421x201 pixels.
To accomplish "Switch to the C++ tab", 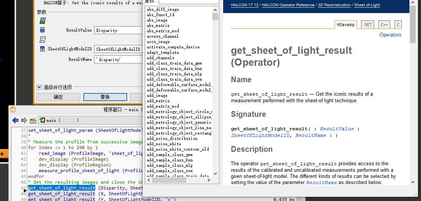I will pyautogui.click(x=384, y=25).
